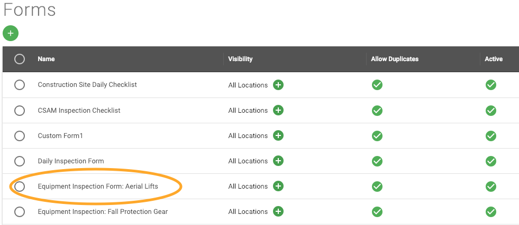The image size is (519, 225).
Task: Select the Construction Site Daily Checklist row
Action: 20,85
